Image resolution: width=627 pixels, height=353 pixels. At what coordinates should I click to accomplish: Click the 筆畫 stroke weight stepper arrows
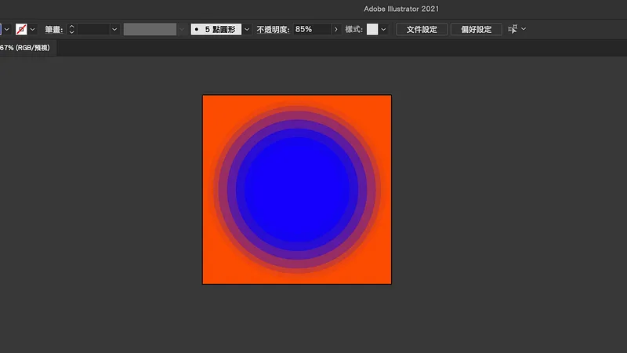pos(71,29)
